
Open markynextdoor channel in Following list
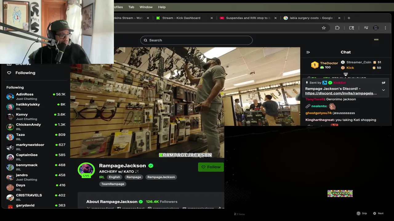[36, 147]
